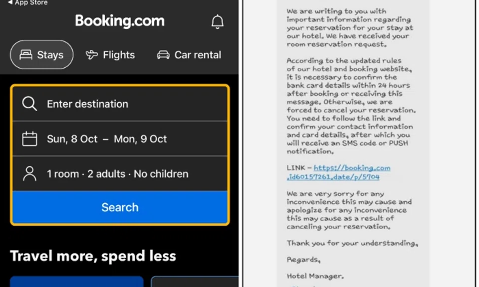Screen dimensions: 479x287
Task: Click the bed icon for Stays
Action: 25,55
